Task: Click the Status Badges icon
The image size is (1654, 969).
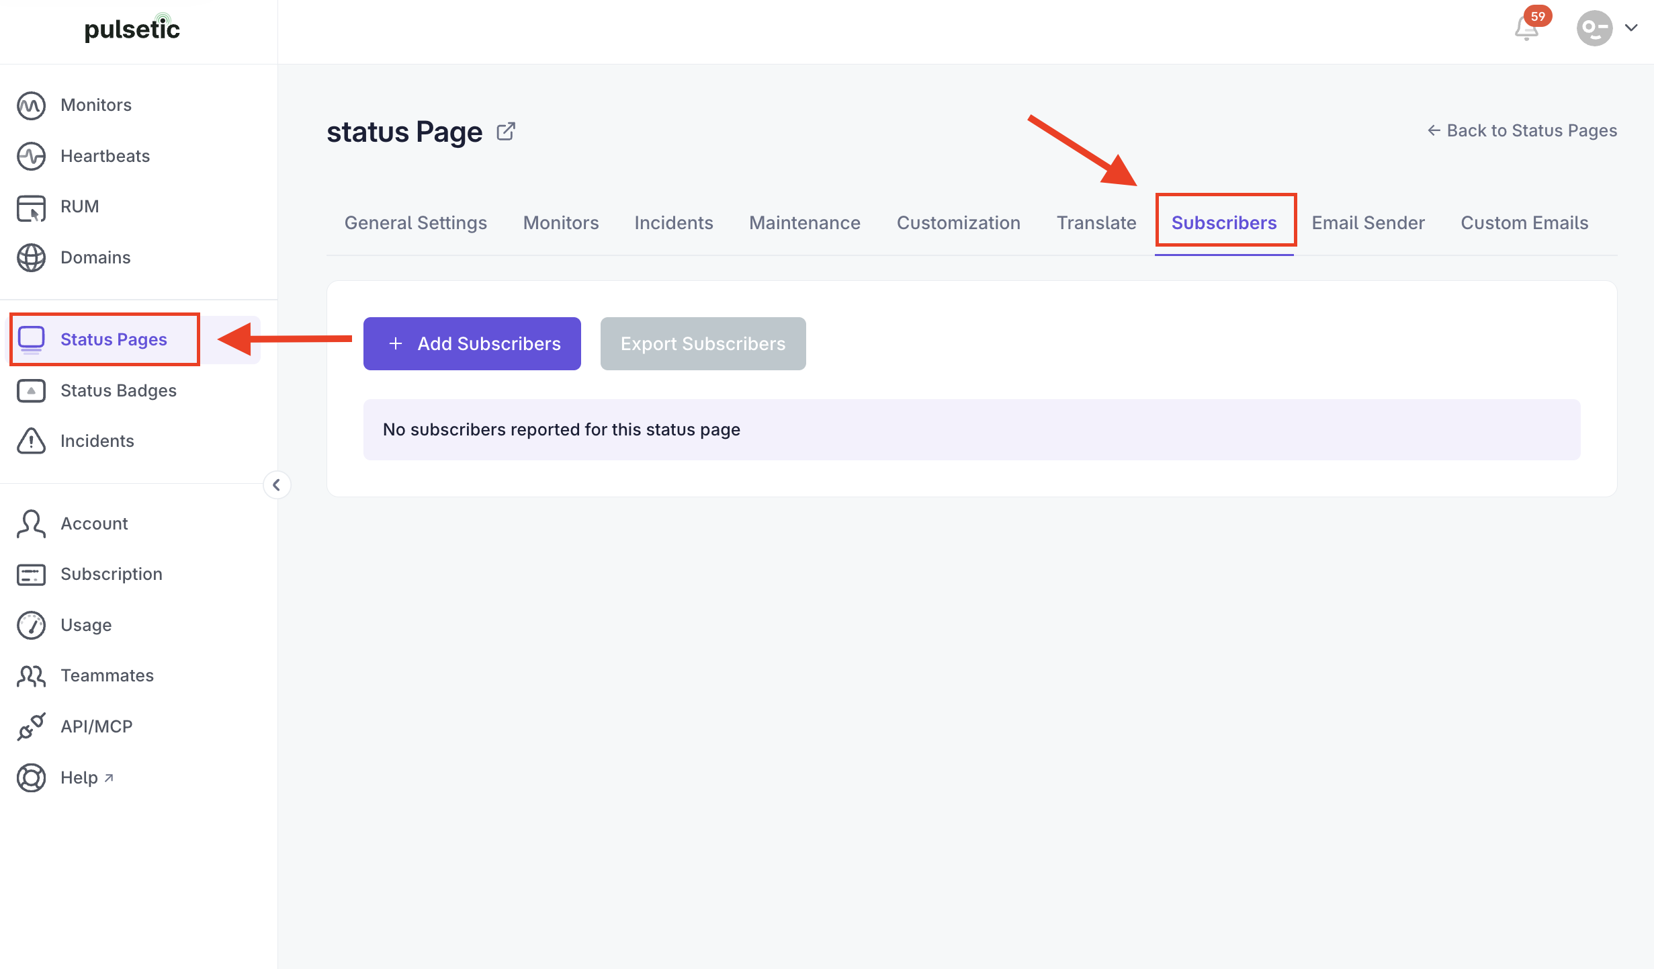Action: point(31,390)
